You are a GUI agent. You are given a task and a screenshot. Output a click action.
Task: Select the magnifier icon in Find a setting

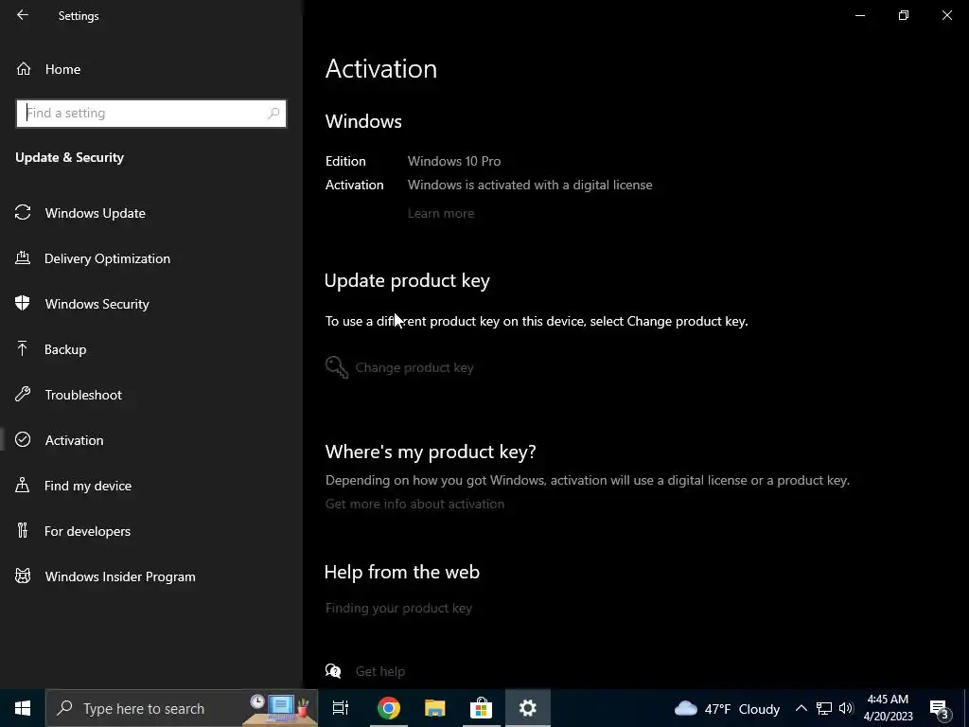tap(273, 114)
